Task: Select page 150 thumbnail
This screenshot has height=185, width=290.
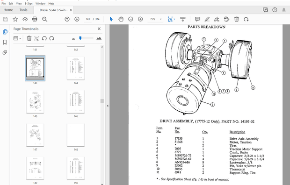Action: coord(76,168)
